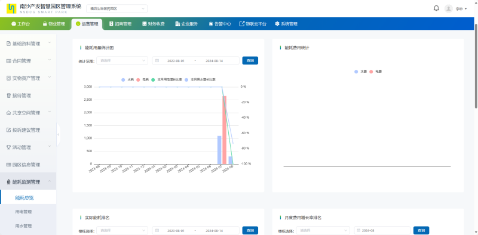478x235 pixels.
Task: Toggle 水耗 legend in usage chart
Action: point(127,79)
